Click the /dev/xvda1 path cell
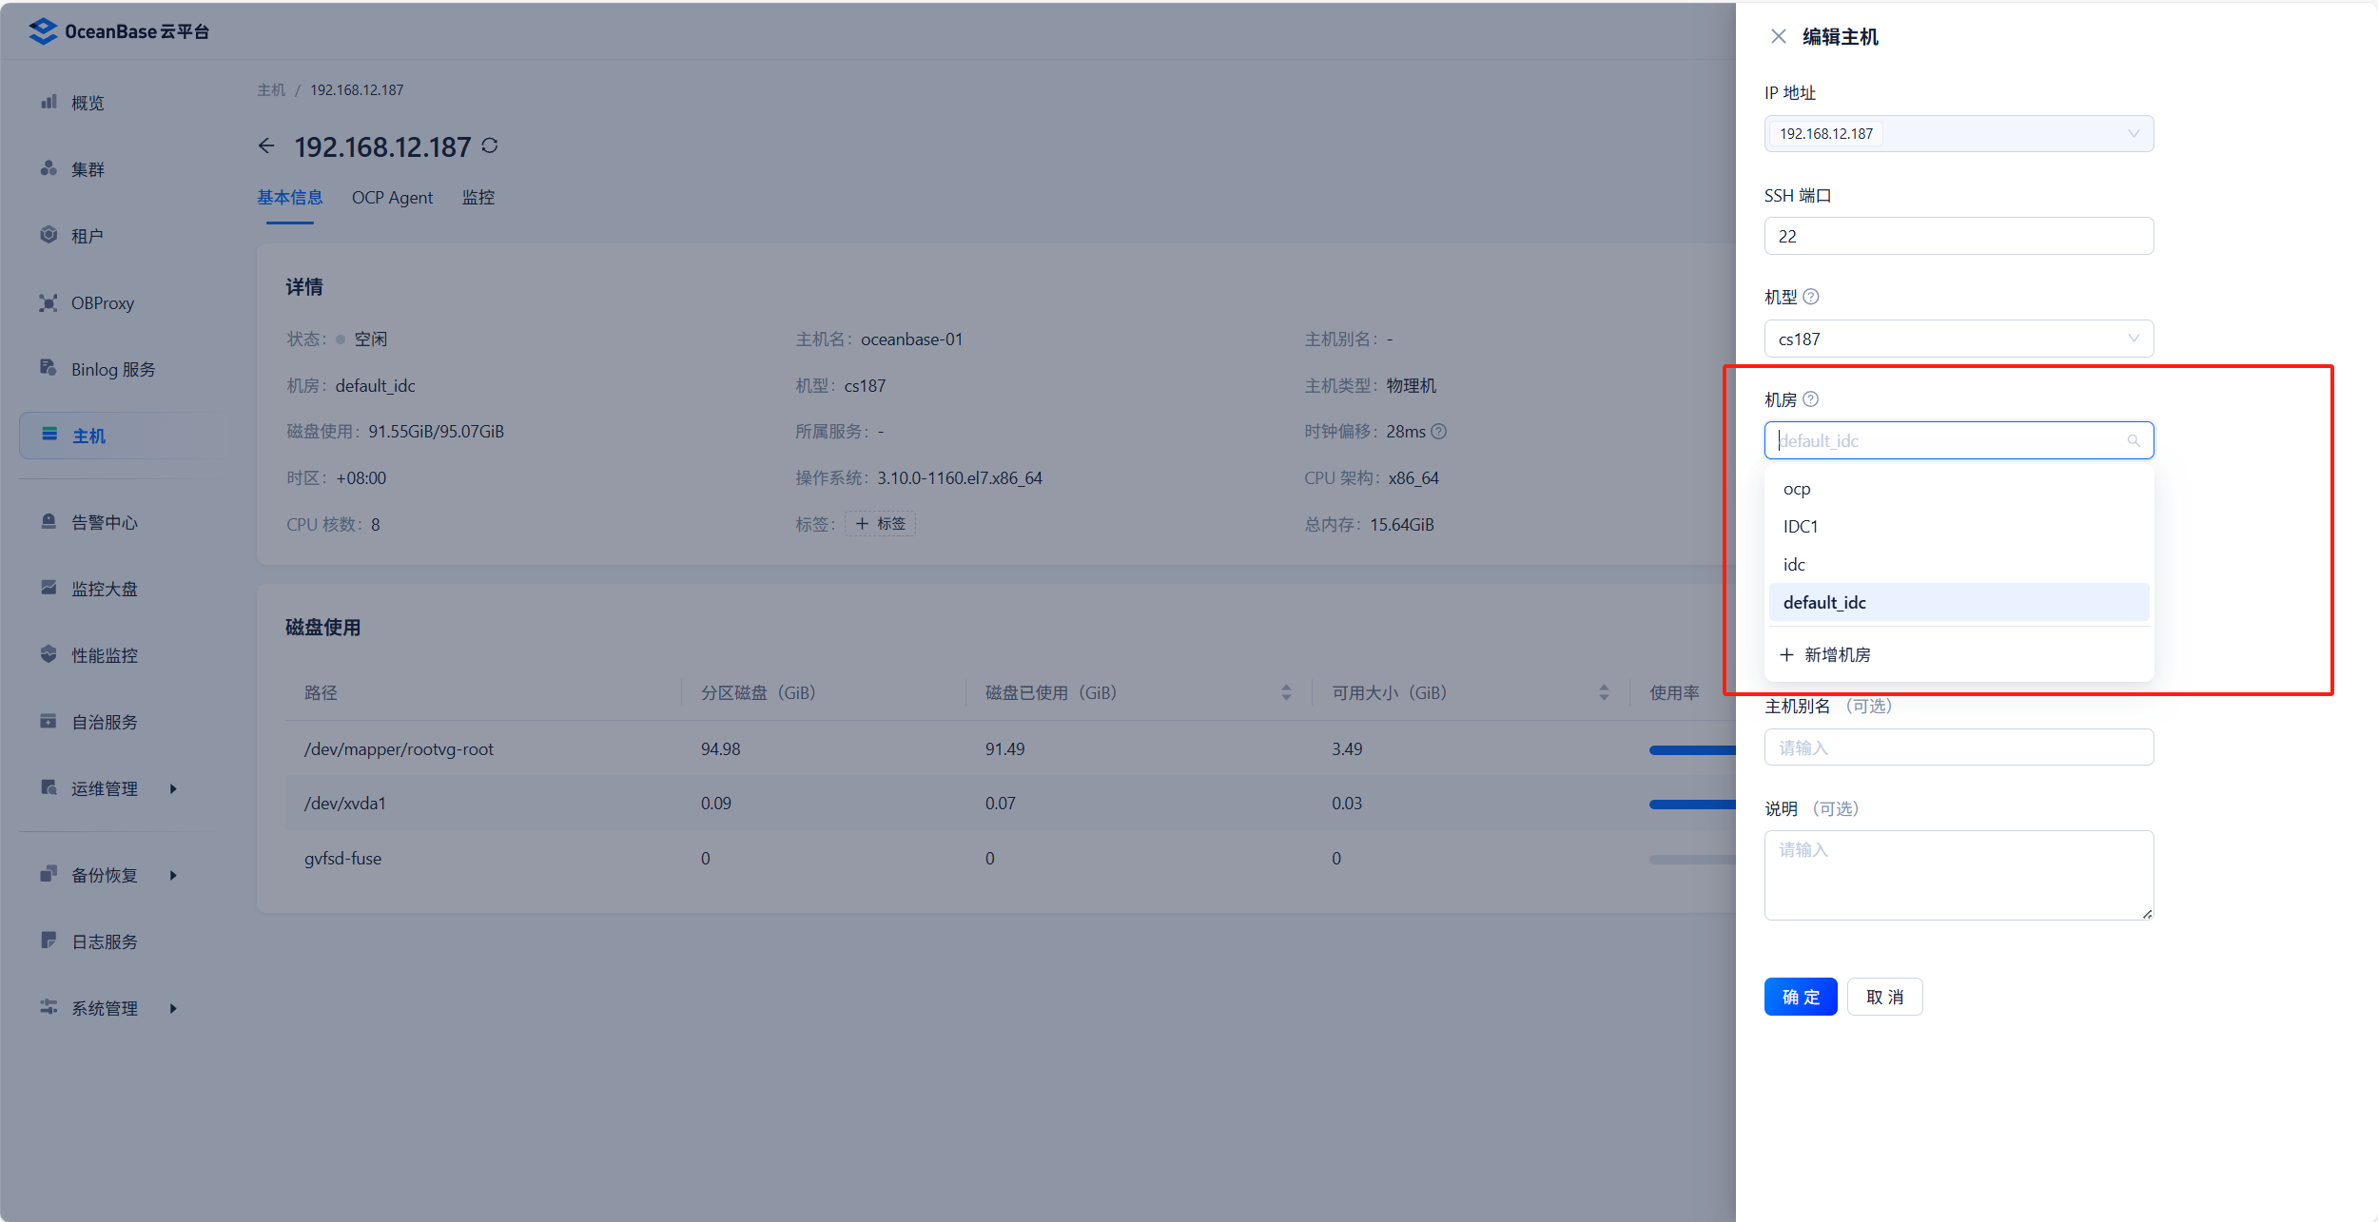Image resolution: width=2378 pixels, height=1222 pixels. click(x=345, y=804)
